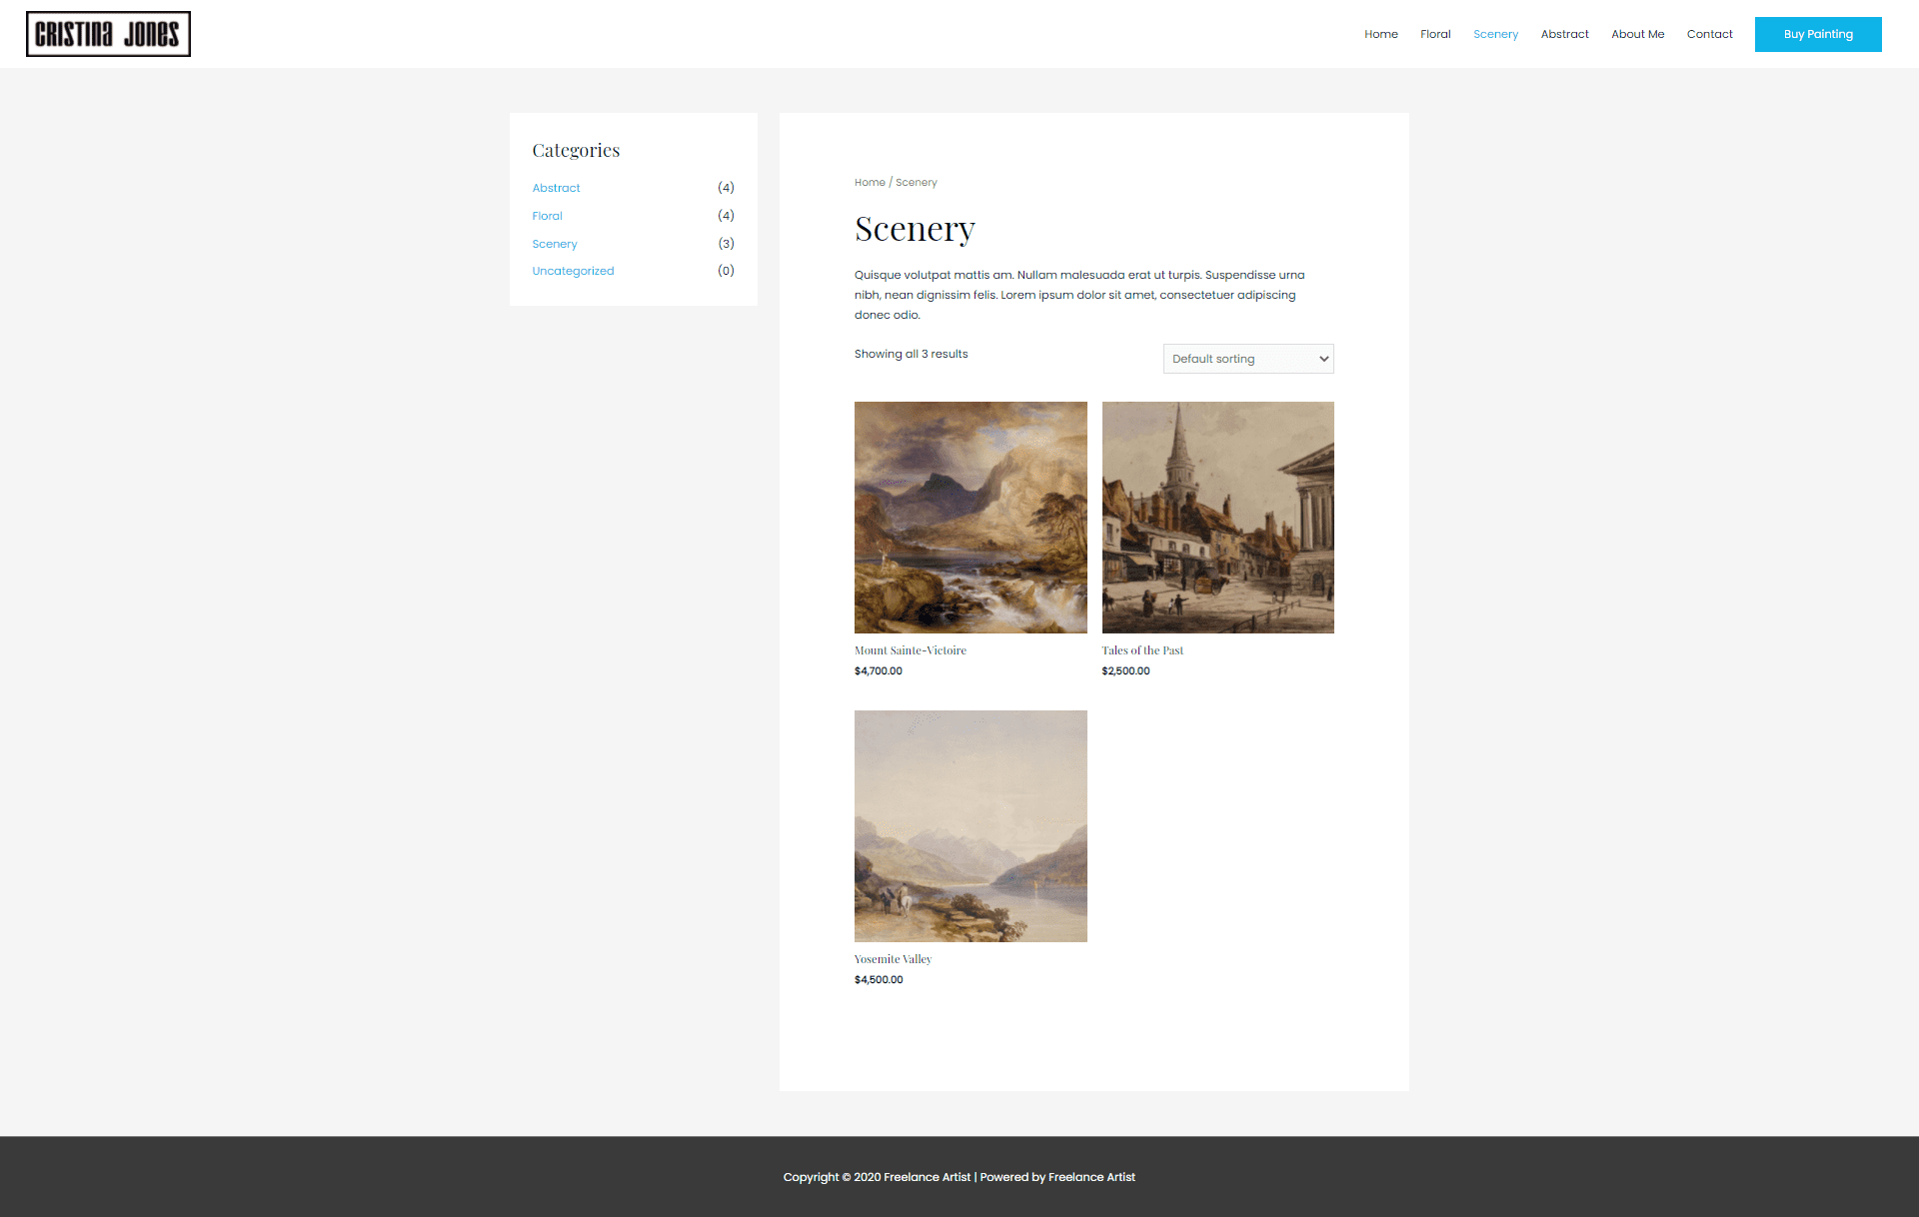Viewport: 1919px width, 1217px height.
Task: Click the Showing all 3 results text
Action: [911, 354]
